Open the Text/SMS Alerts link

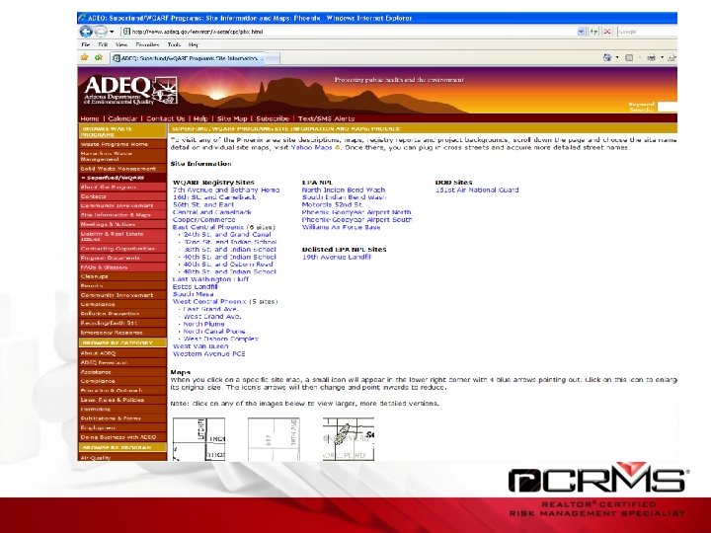point(326,118)
